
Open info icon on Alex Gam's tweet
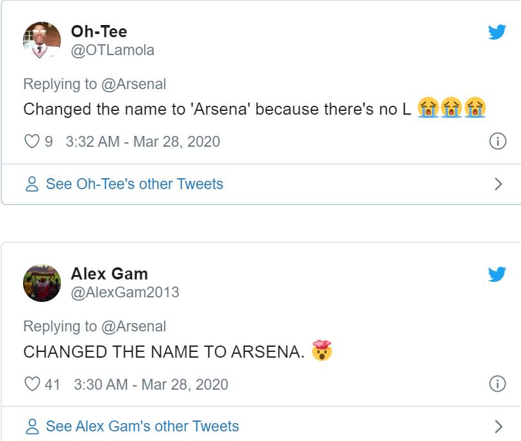point(498,383)
